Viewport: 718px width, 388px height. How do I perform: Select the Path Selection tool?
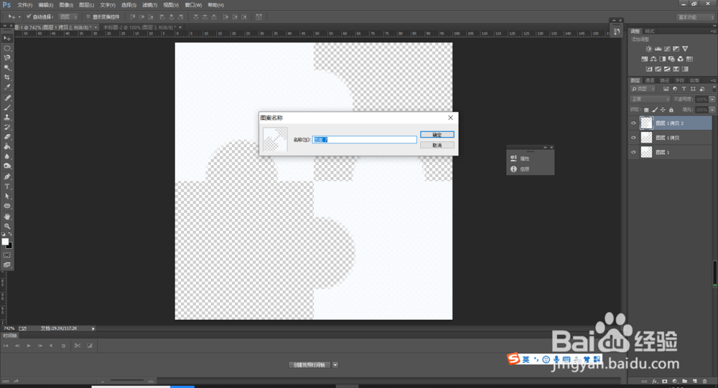coord(7,196)
